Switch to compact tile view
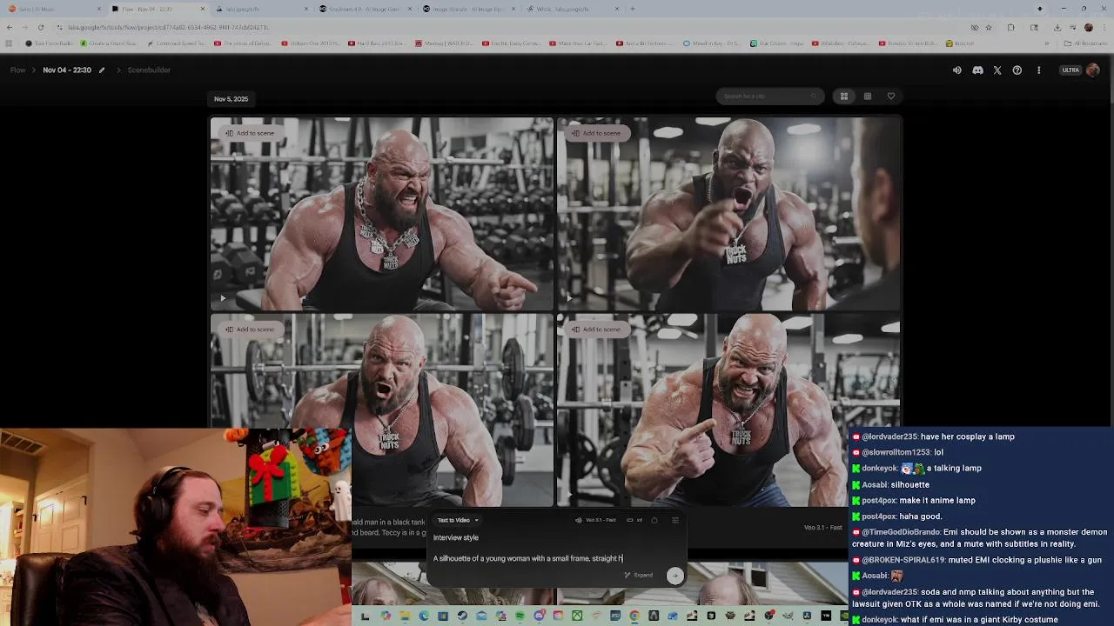 [868, 96]
